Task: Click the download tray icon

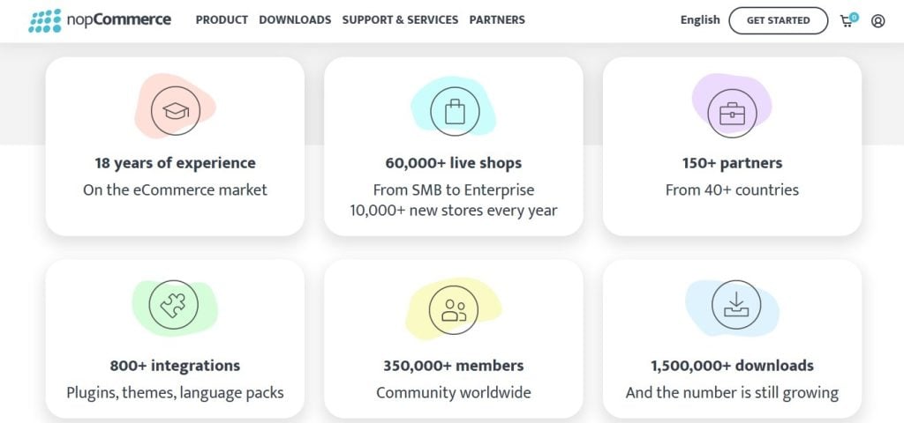Action: point(736,305)
